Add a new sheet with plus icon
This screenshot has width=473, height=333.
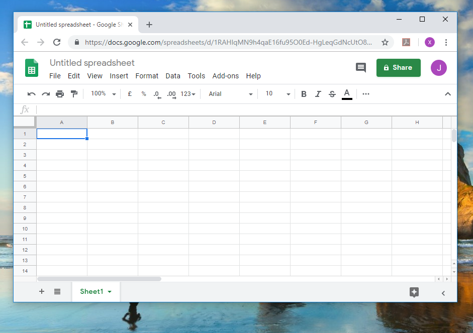point(42,291)
